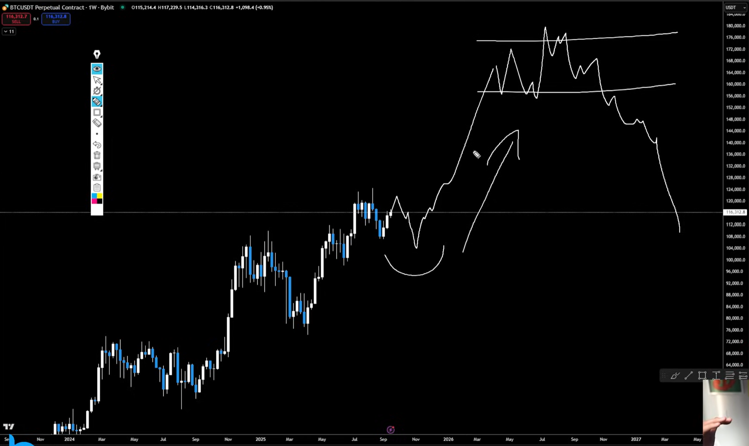Screen dimensions: 749x446
Task: Open the CMYK color palette swatch
Action: [x=97, y=199]
